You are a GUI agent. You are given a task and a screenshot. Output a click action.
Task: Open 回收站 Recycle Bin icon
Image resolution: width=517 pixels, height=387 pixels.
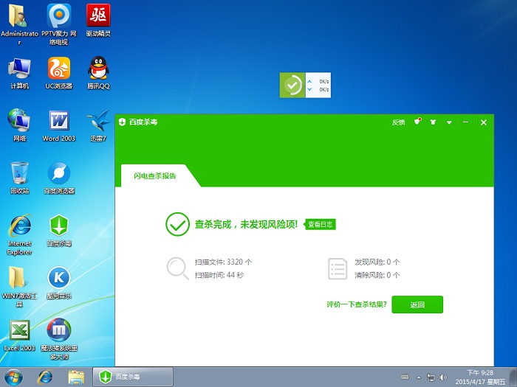click(19, 178)
